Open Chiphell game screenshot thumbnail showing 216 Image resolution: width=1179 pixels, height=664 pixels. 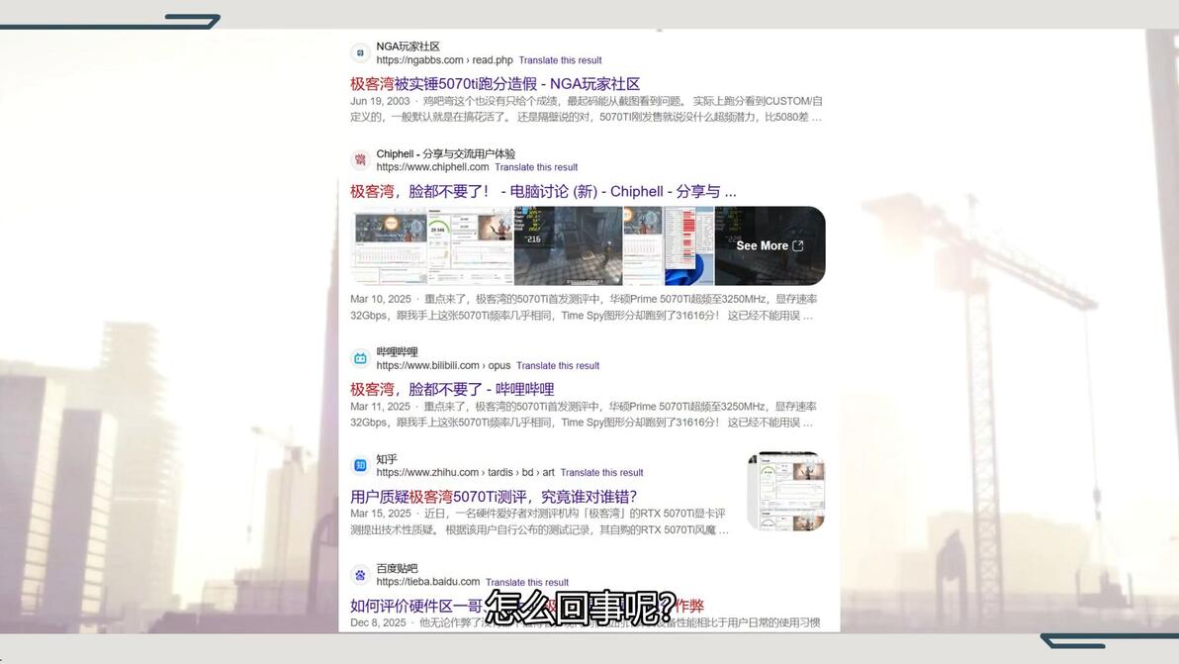point(569,245)
